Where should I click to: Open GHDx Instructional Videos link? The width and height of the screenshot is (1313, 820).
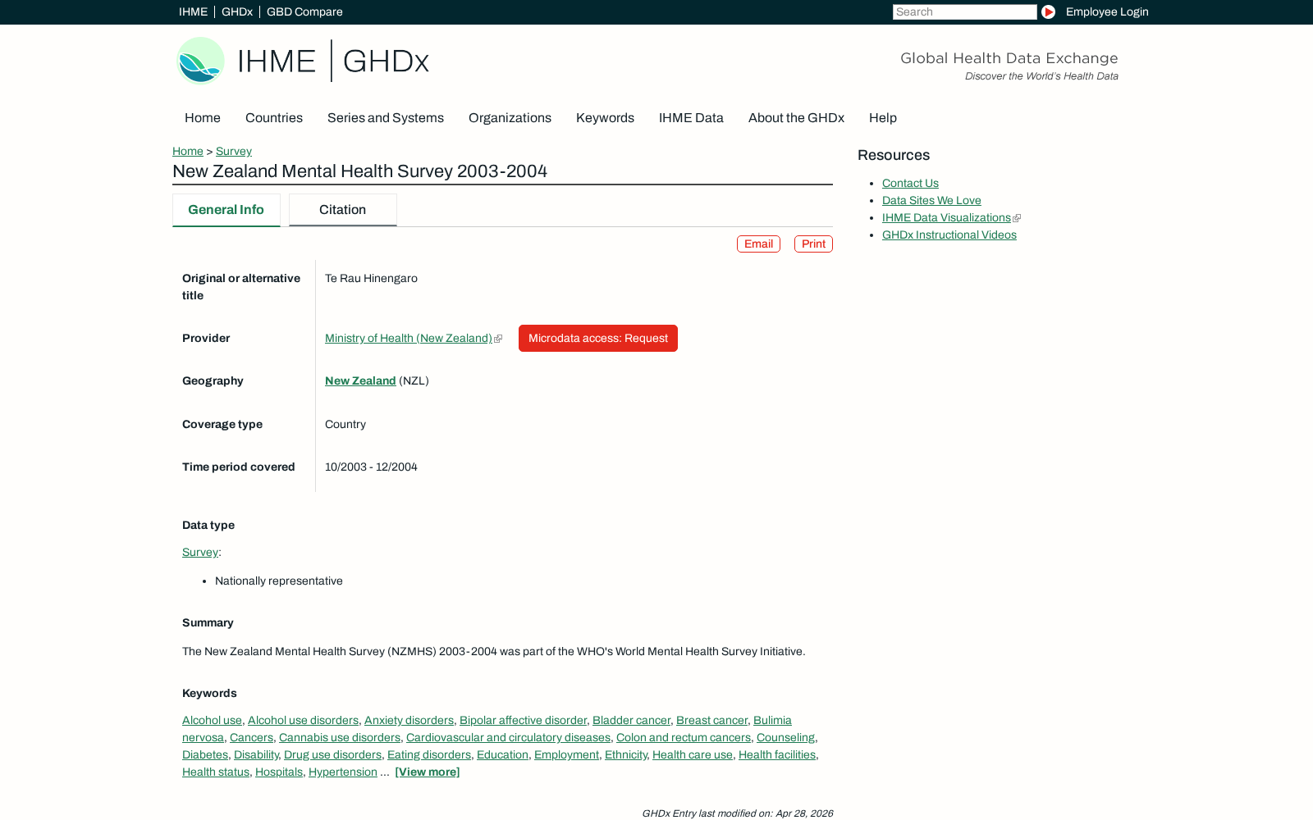coord(949,235)
